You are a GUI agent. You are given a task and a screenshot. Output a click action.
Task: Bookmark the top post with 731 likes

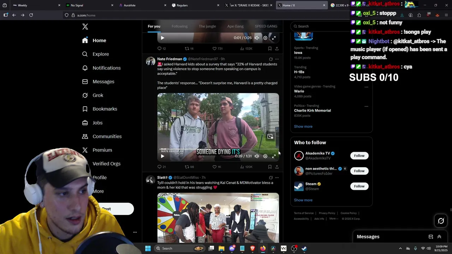[x=270, y=49]
